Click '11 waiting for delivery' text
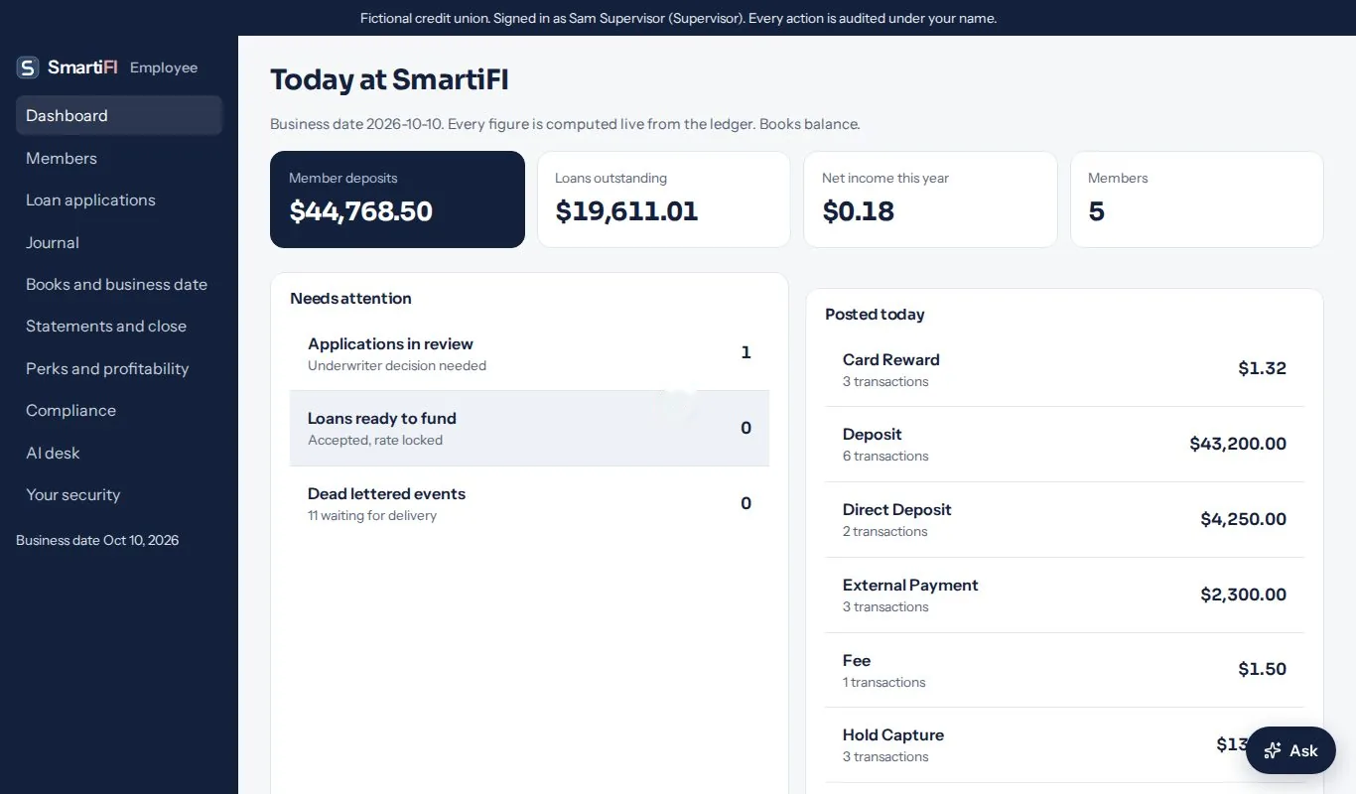The image size is (1356, 794). click(x=372, y=515)
